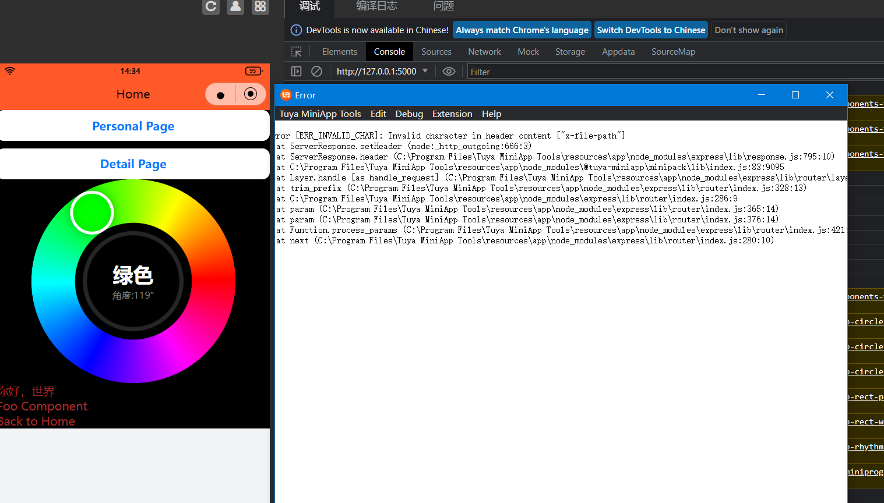Image resolution: width=884 pixels, height=503 pixels.
Task: Dismiss with Don't show again button
Action: click(749, 30)
